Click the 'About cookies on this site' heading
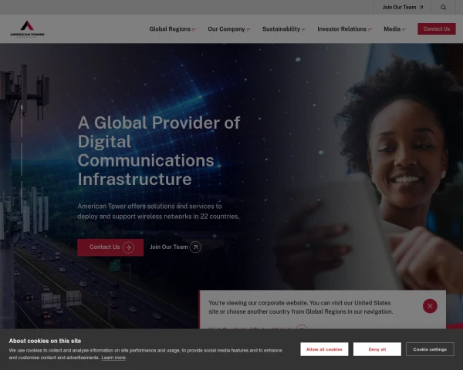463x370 pixels. 45,341
